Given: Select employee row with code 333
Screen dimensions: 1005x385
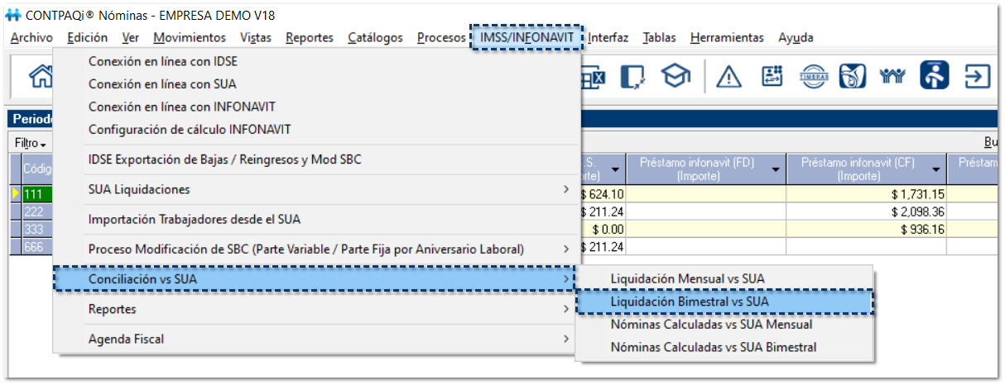Looking at the screenshot, I should pyautogui.click(x=36, y=228).
